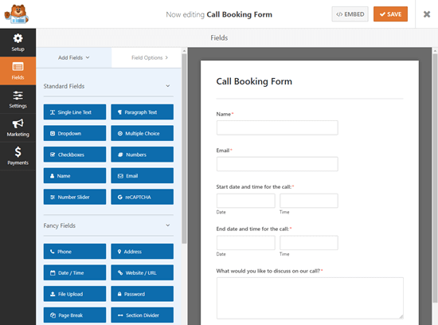Add a Number Slider field
This screenshot has height=325, width=438.
coord(75,197)
